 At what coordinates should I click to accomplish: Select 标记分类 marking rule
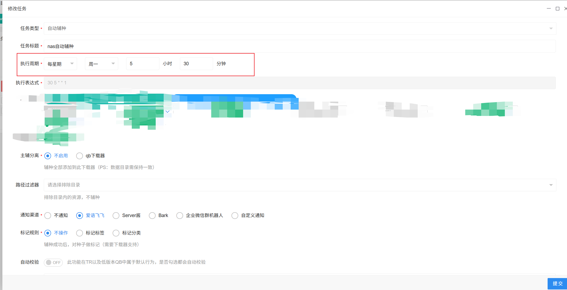click(116, 233)
